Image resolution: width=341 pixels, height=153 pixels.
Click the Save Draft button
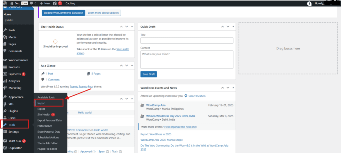[x=149, y=74]
